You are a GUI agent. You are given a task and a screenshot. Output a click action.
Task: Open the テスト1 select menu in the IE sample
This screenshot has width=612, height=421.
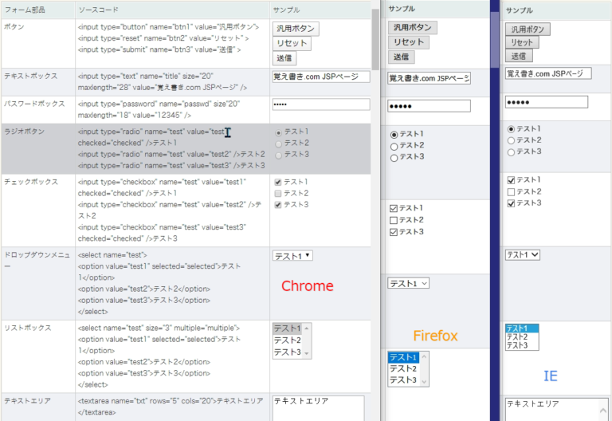coord(523,254)
